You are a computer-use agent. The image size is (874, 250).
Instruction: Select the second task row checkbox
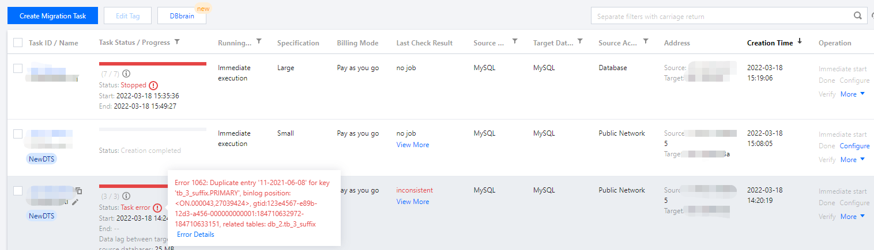18,134
